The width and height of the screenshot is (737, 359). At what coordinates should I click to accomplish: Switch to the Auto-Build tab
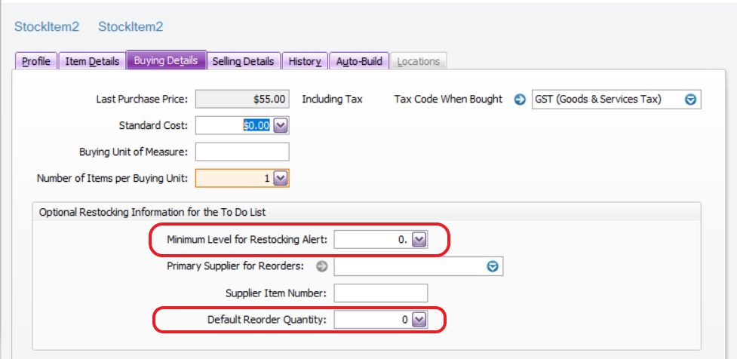[x=359, y=62]
